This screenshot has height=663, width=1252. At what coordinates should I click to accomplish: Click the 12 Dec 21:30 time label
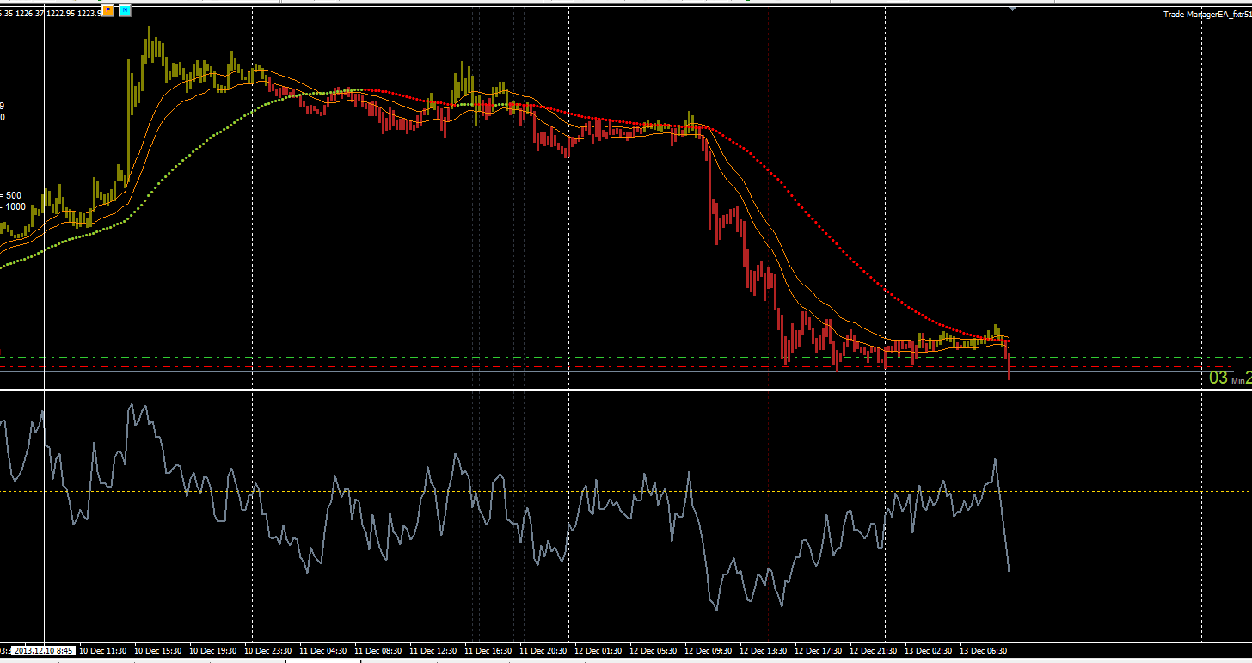(873, 651)
